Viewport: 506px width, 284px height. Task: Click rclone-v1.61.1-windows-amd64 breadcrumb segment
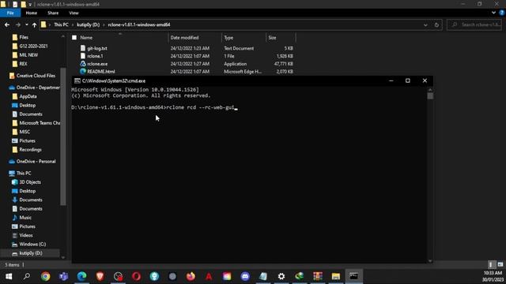tap(139, 24)
